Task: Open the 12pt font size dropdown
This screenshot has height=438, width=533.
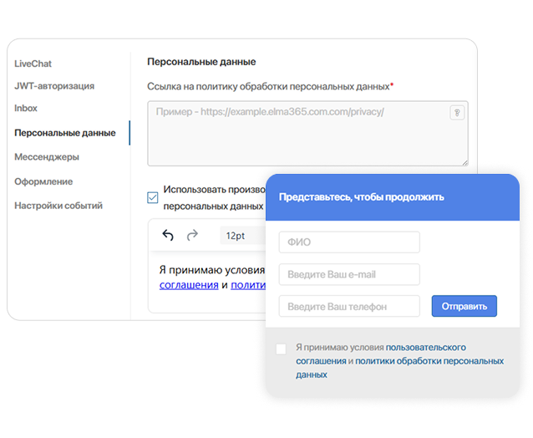Action: (243, 236)
